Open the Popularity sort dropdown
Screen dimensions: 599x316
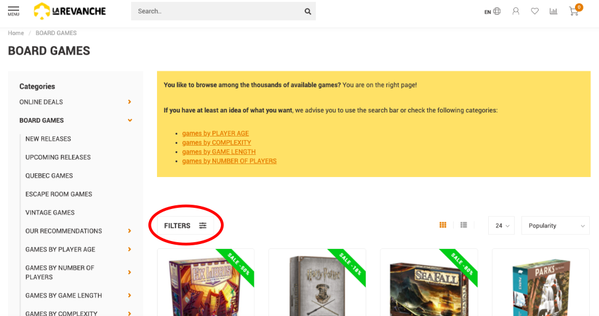555,226
